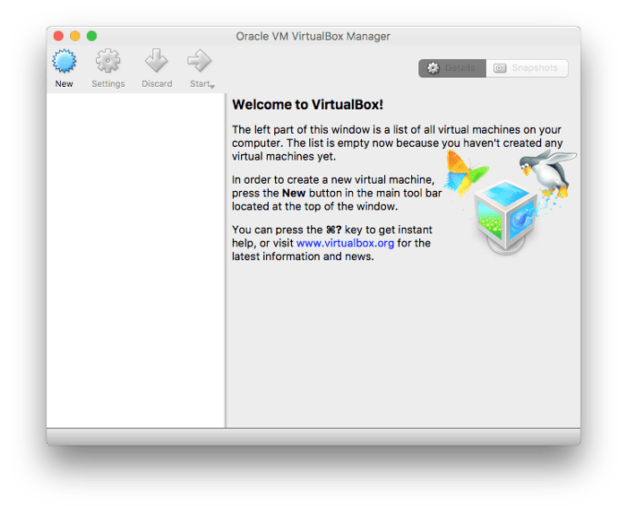Maximize the window with the green button

coord(91,36)
